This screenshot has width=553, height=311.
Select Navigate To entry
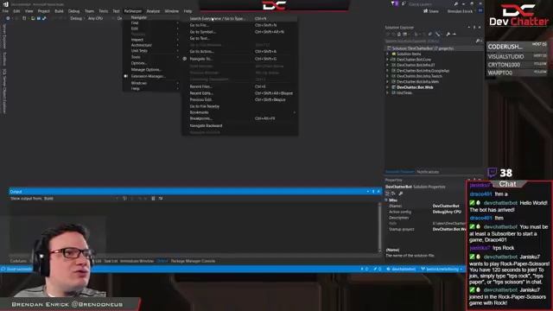click(x=240, y=59)
